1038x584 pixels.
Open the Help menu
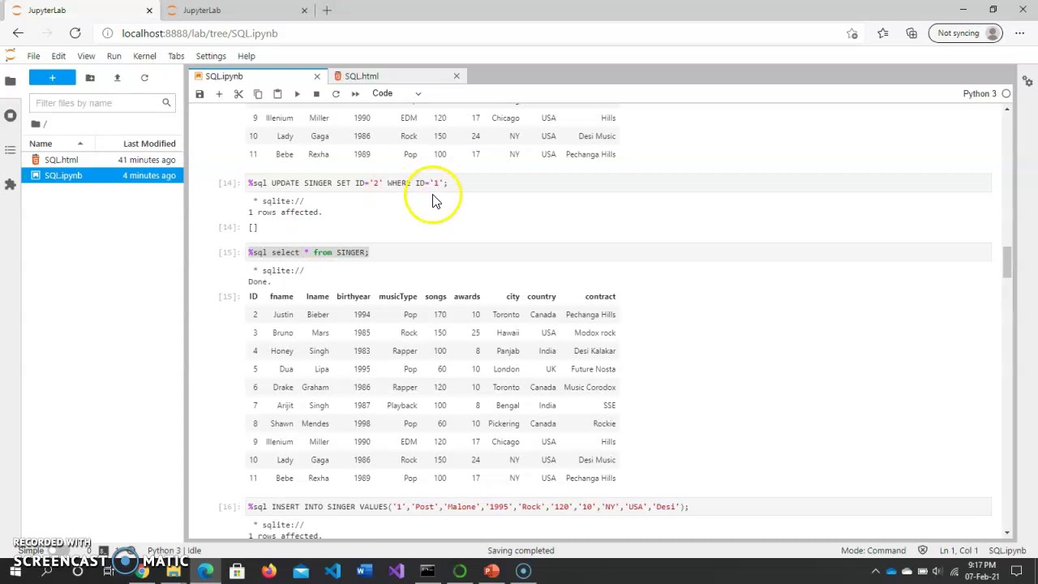[246, 56]
